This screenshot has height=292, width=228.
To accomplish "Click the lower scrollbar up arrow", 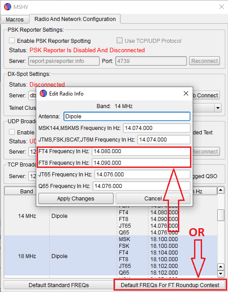I will (x=221, y=267).
